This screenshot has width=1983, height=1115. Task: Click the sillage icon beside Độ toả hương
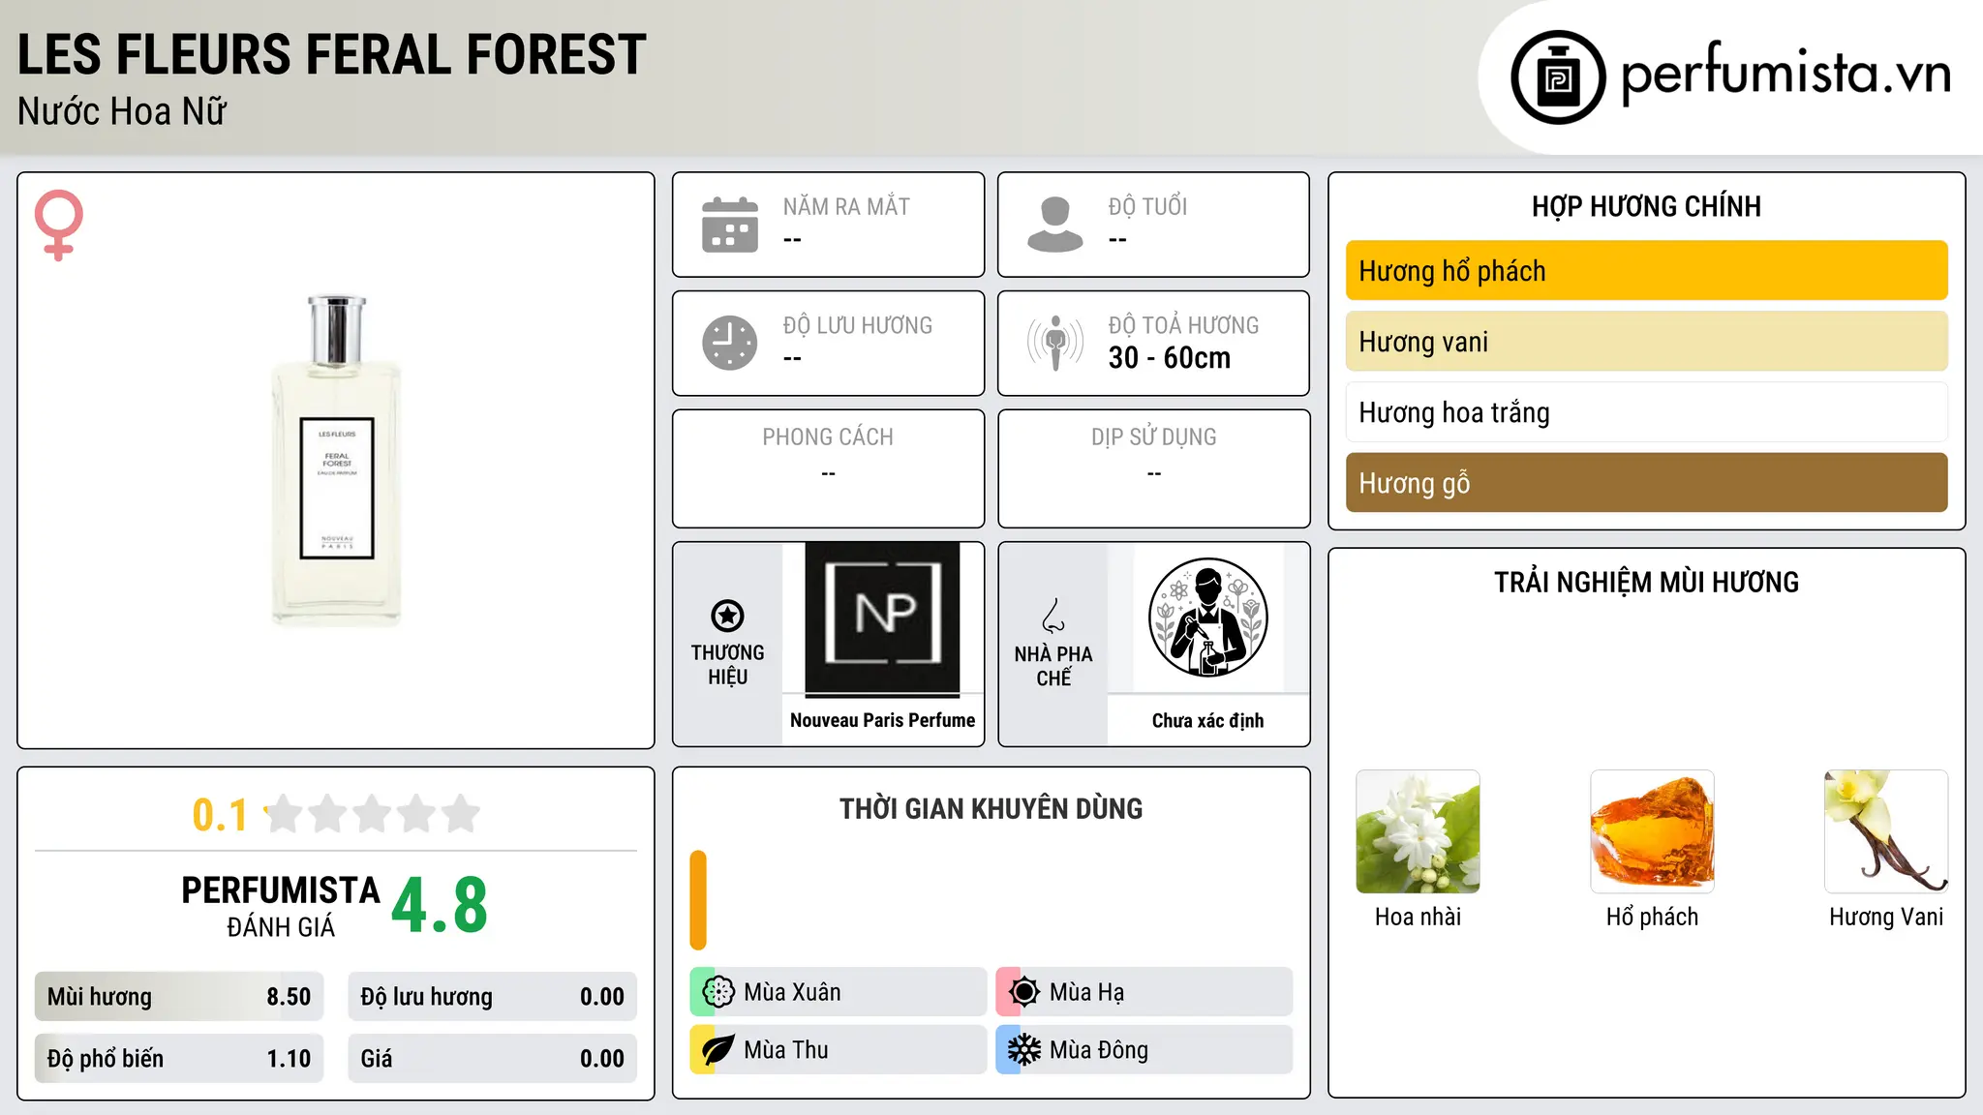tap(1055, 343)
